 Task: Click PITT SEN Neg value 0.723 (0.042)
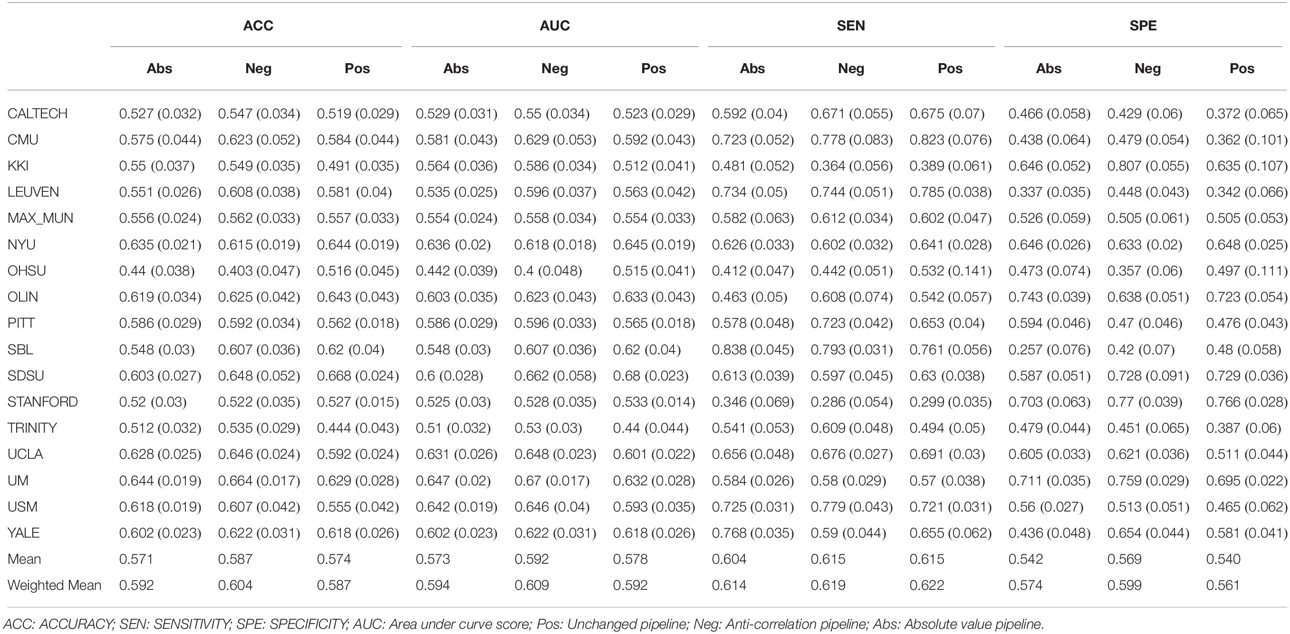(851, 323)
